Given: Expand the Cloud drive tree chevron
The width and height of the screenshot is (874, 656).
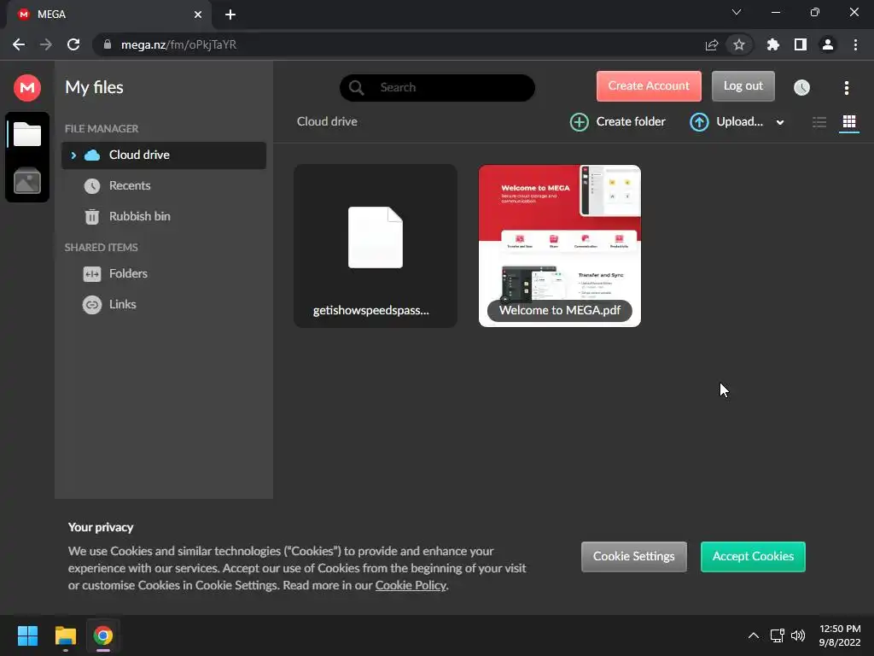Looking at the screenshot, I should (x=73, y=155).
